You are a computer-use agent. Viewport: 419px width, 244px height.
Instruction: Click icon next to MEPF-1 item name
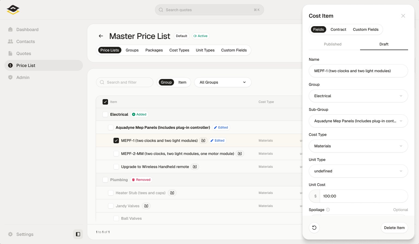point(203,141)
